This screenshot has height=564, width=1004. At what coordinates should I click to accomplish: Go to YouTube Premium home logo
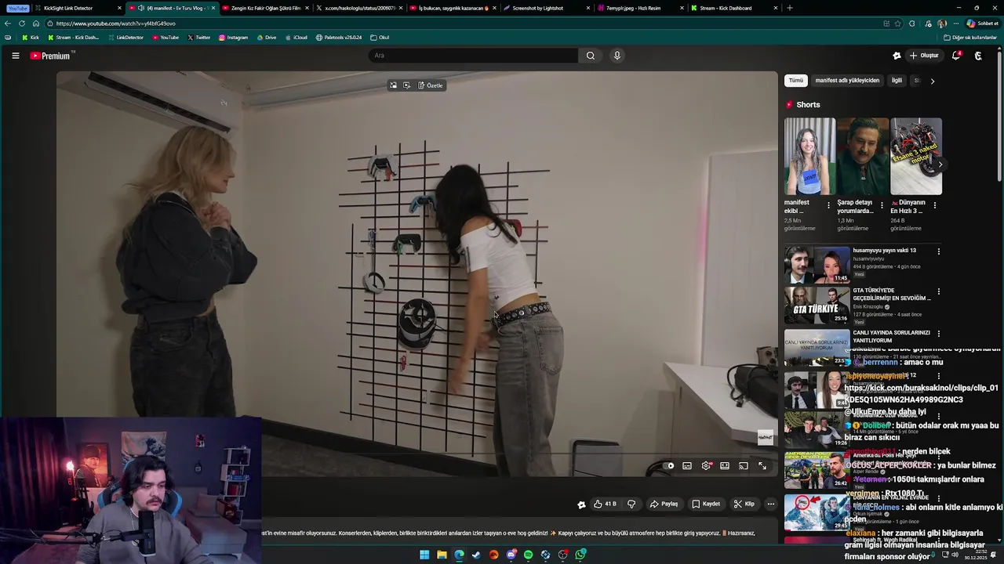(x=51, y=56)
